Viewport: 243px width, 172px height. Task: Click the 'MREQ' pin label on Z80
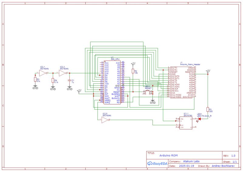(108, 100)
